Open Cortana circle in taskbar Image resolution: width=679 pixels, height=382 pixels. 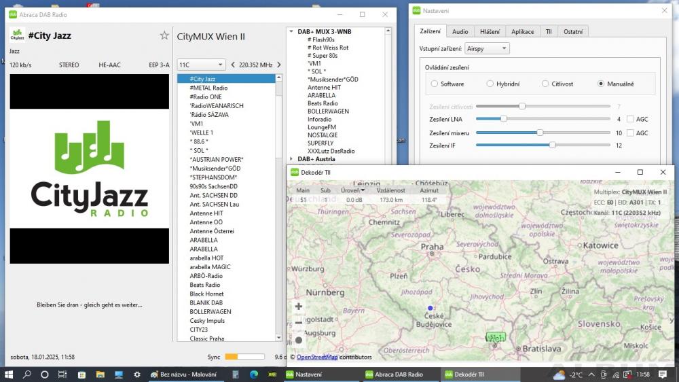tap(45, 375)
